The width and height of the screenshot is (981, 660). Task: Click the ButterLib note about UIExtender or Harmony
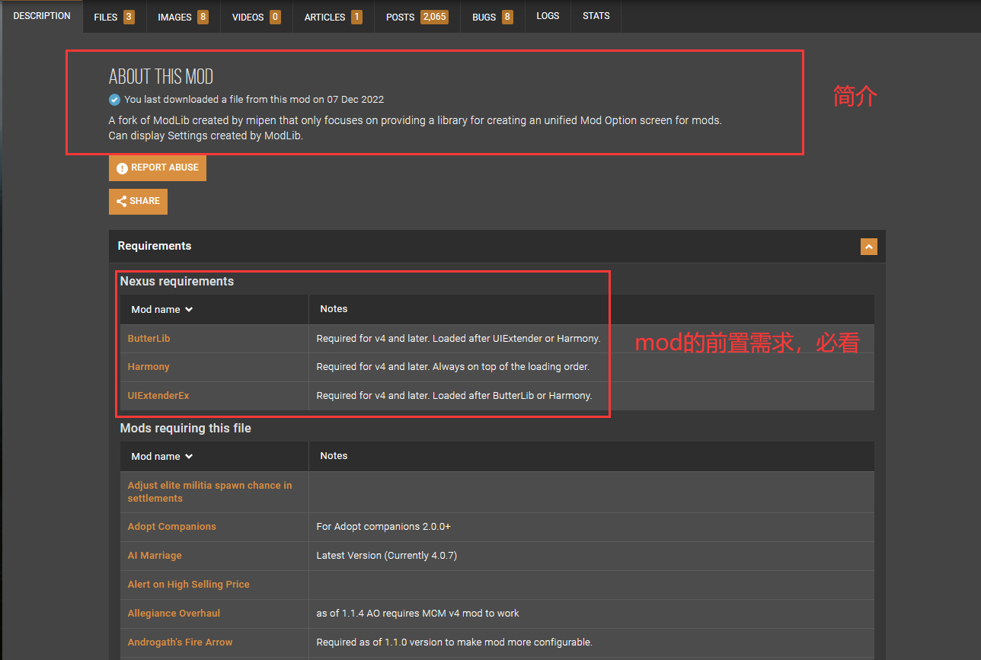tap(459, 338)
